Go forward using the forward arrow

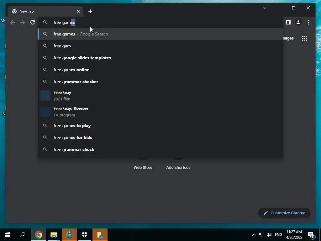tap(23, 22)
